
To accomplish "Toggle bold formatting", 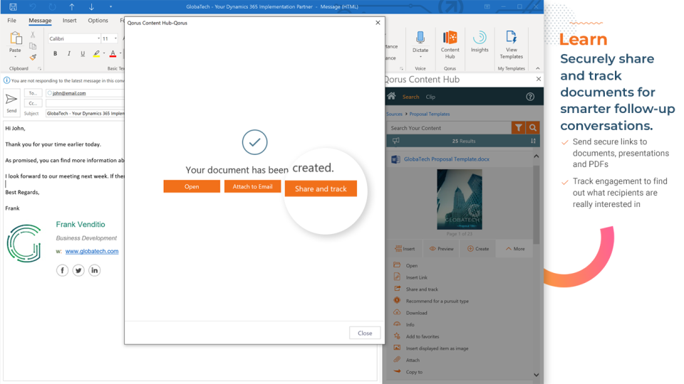I will pos(55,53).
